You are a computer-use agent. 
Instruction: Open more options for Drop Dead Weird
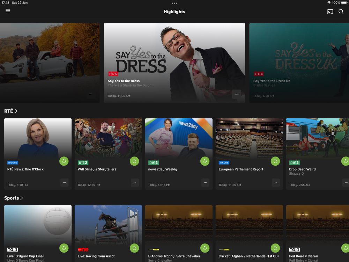pos(346,183)
